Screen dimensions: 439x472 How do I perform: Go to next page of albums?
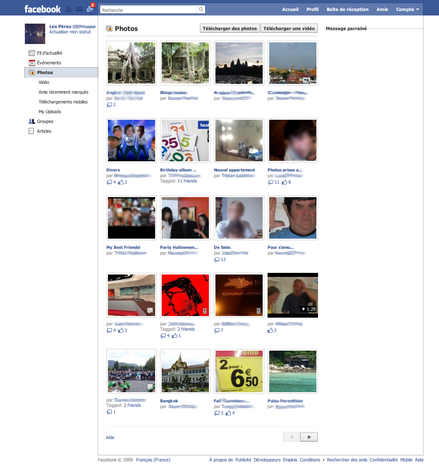(309, 437)
